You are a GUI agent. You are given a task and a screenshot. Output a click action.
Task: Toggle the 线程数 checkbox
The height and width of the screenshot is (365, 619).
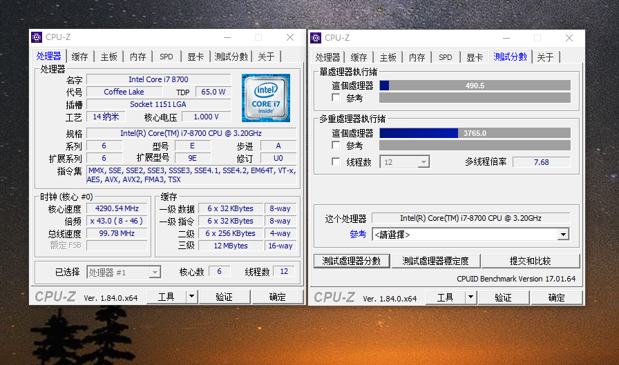click(336, 161)
